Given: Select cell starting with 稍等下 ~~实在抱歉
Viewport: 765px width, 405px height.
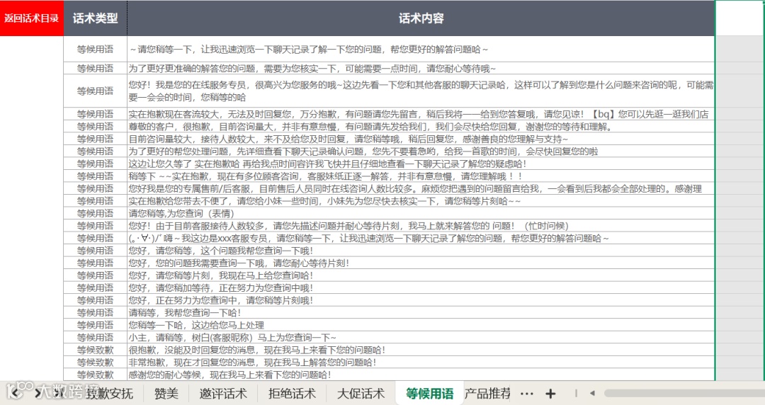Looking at the screenshot, I should (421, 176).
